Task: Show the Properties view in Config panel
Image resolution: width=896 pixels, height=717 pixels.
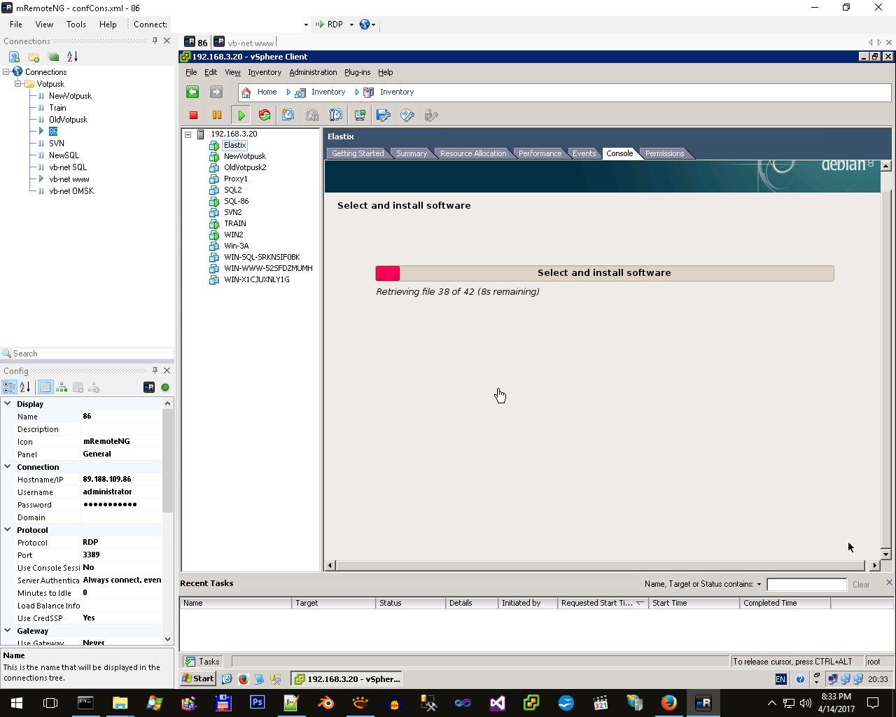Action: click(45, 387)
